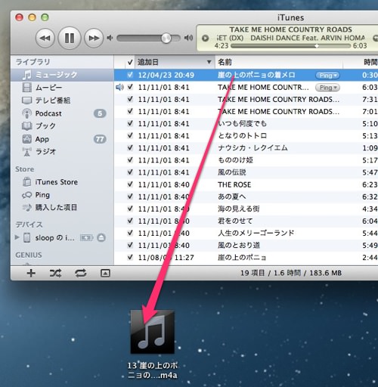The height and width of the screenshot is (387, 378).
Task: Open ミュージック library in sidebar
Action: (62, 75)
